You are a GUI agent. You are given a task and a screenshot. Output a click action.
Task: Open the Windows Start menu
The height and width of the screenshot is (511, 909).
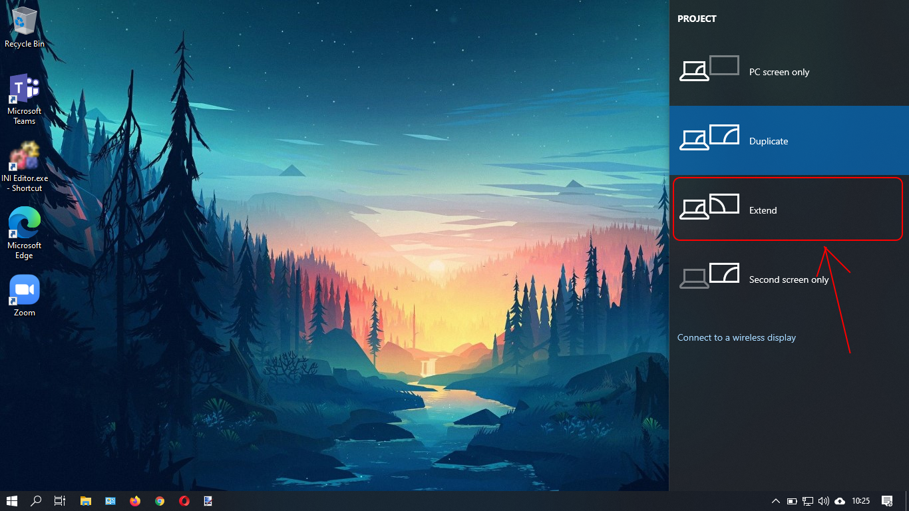pos(12,501)
